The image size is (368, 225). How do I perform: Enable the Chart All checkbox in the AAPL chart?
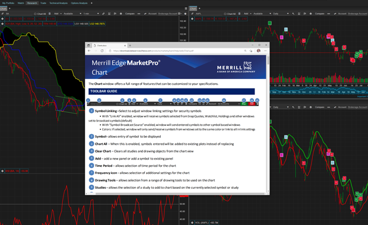225,14
